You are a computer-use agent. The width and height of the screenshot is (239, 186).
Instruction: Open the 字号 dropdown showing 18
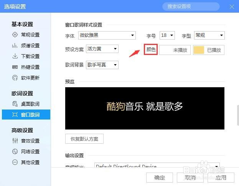pyautogui.click(x=167, y=35)
